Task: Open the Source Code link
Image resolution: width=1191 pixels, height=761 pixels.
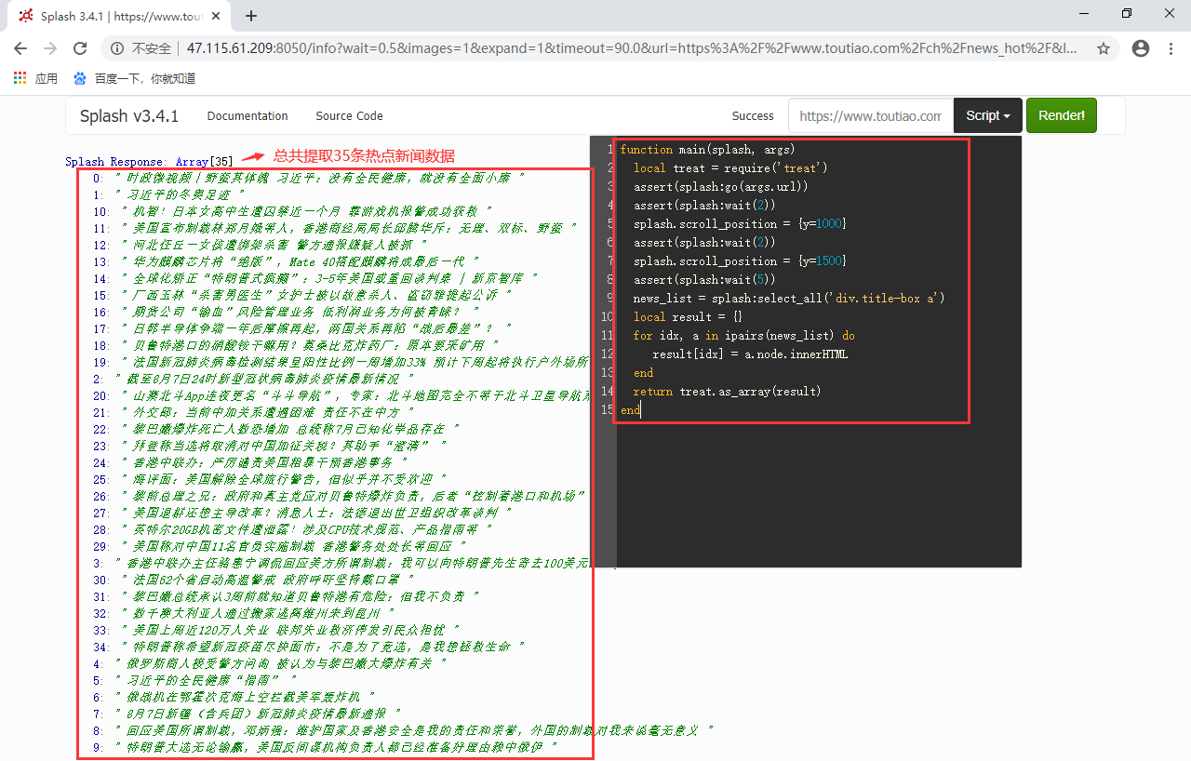Action: (349, 116)
